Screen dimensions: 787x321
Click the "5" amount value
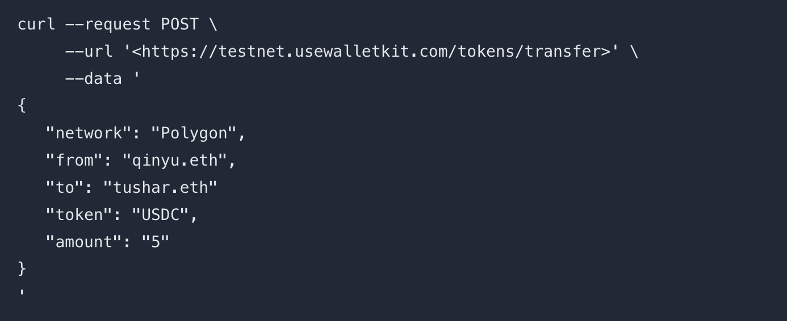pos(155,242)
